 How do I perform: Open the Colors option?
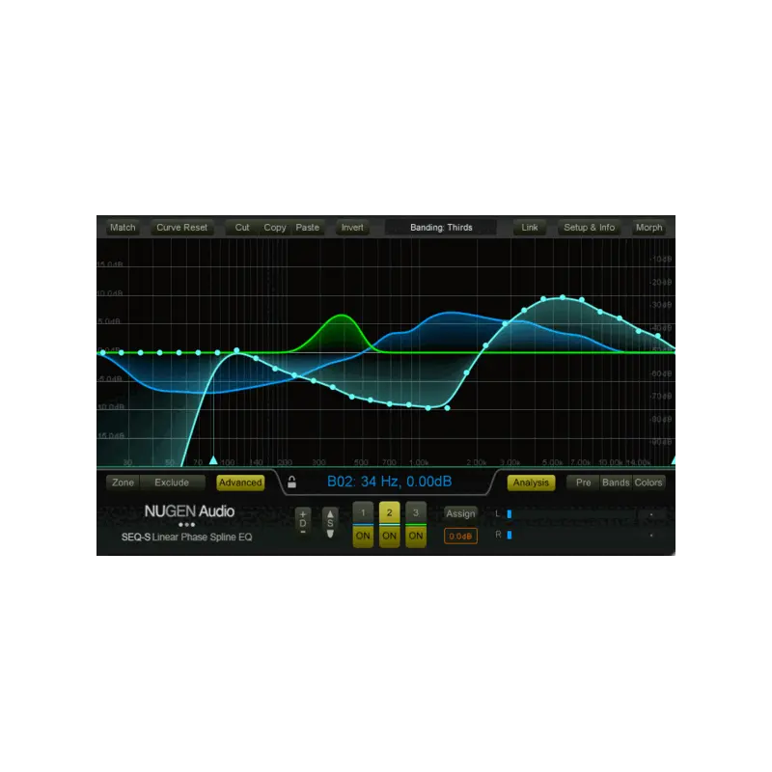click(x=648, y=482)
